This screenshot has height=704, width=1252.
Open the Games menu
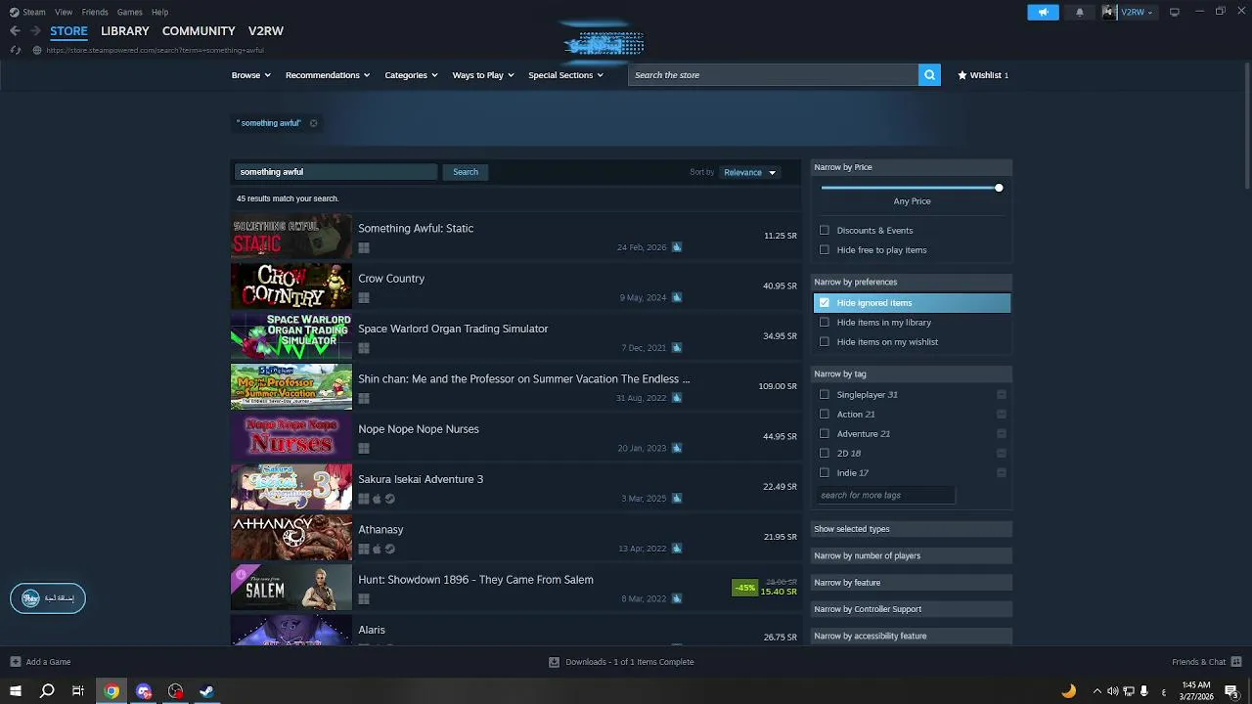tap(129, 12)
